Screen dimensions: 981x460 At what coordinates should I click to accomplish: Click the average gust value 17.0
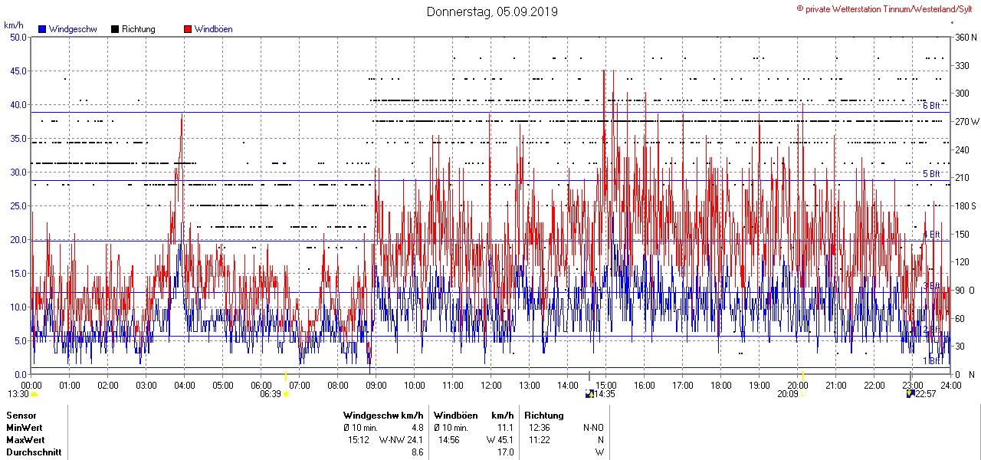pyautogui.click(x=506, y=452)
